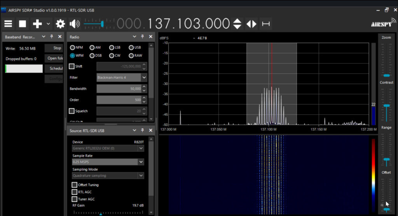Click the center tuning bracket icon
The height and width of the screenshot is (216, 398).
[x=266, y=24]
